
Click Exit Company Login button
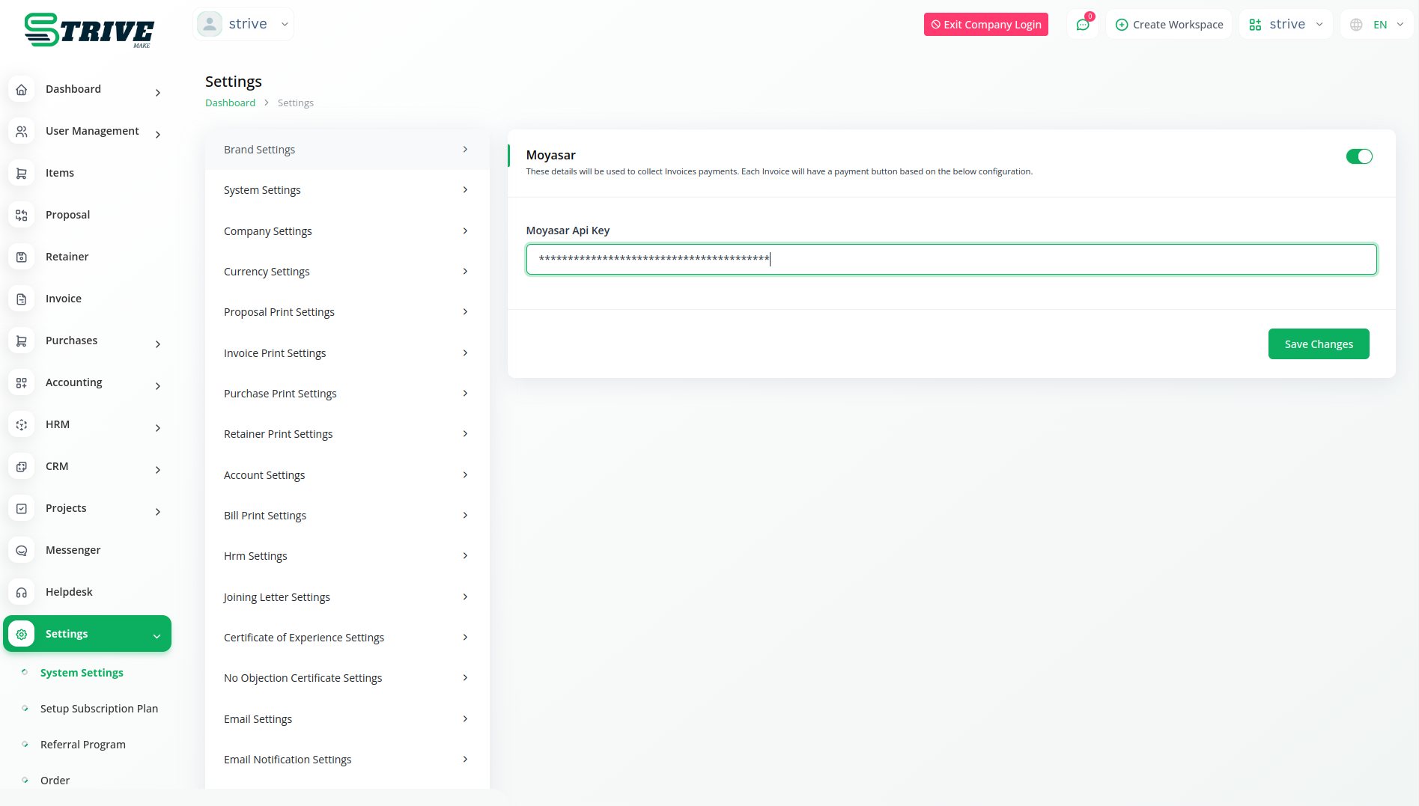(x=985, y=25)
